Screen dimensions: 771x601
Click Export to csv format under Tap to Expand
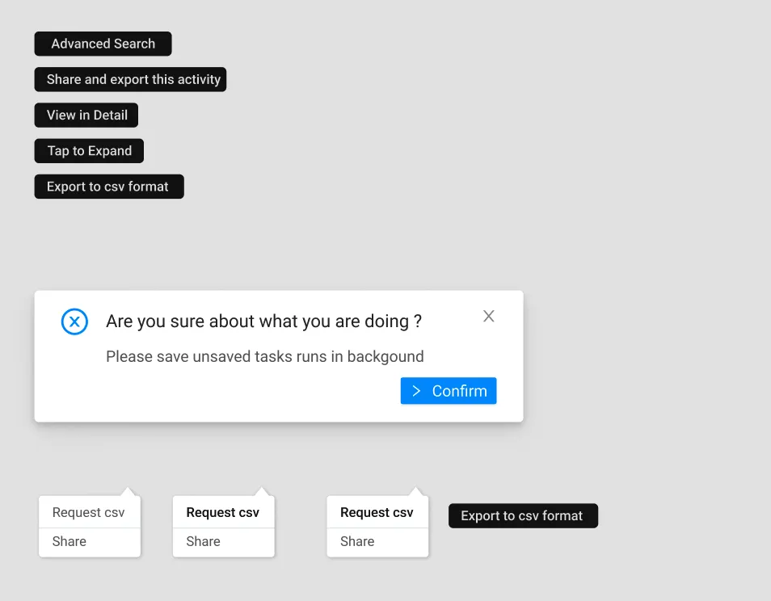pyautogui.click(x=109, y=187)
